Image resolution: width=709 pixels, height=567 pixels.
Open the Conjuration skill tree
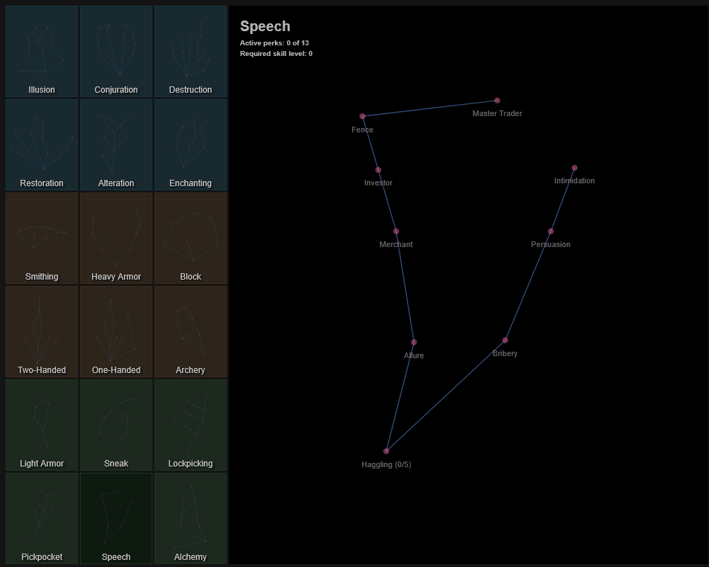click(116, 51)
